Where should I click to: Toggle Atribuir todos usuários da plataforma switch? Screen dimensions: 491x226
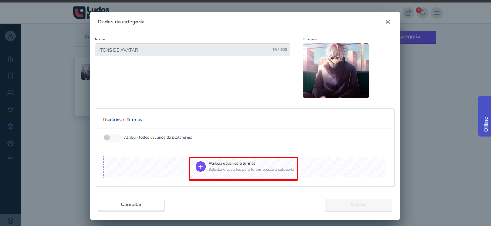point(112,138)
